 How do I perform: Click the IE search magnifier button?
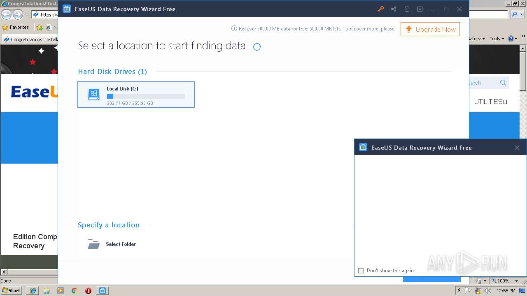click(514, 14)
